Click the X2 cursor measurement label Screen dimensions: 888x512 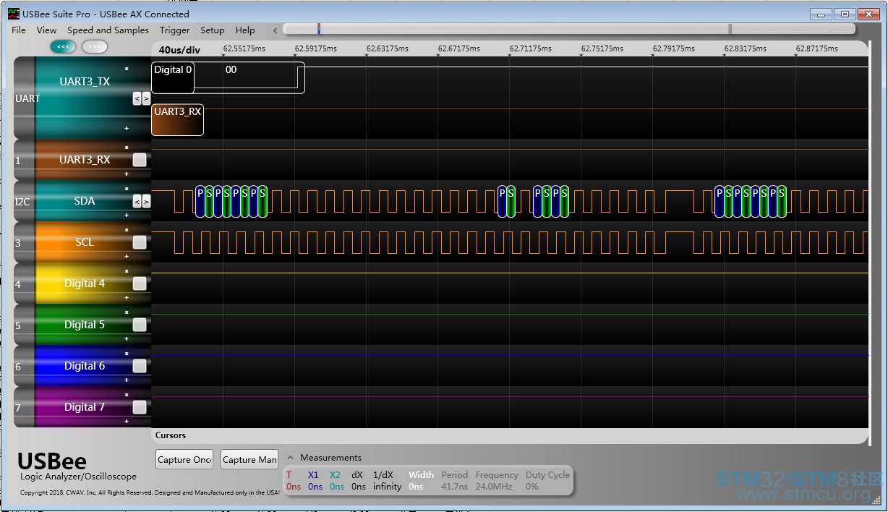point(335,475)
